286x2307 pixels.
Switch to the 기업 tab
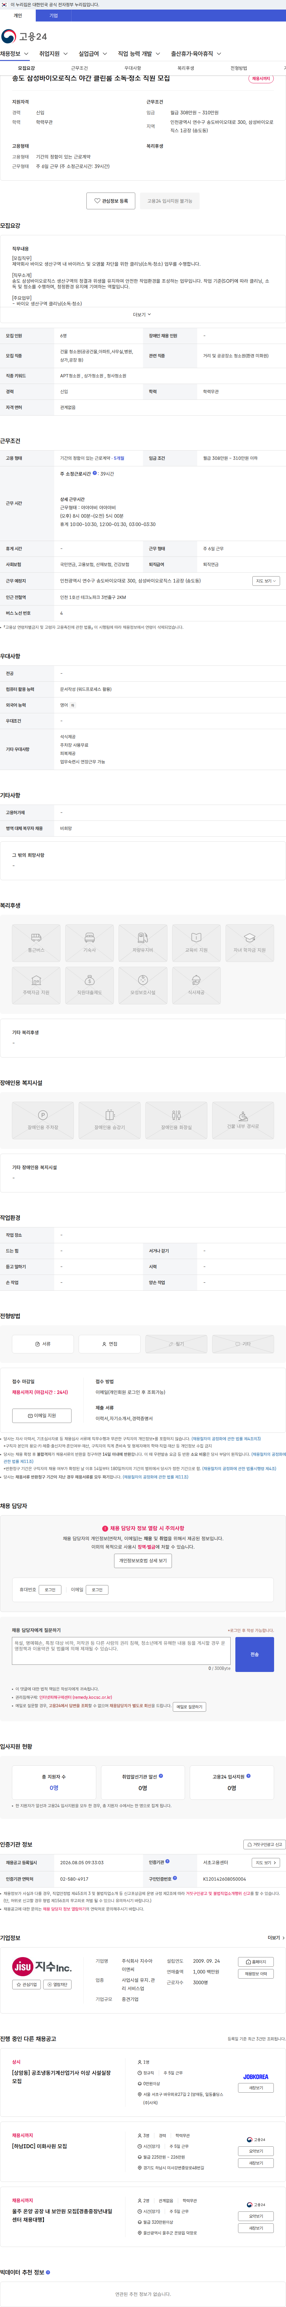pyautogui.click(x=54, y=15)
